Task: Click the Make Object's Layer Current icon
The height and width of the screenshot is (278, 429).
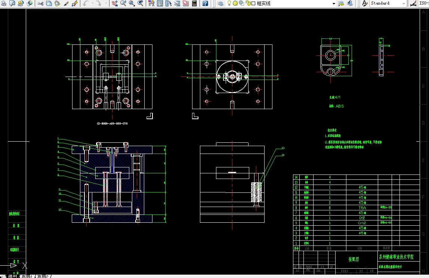Action: [x=341, y=3]
